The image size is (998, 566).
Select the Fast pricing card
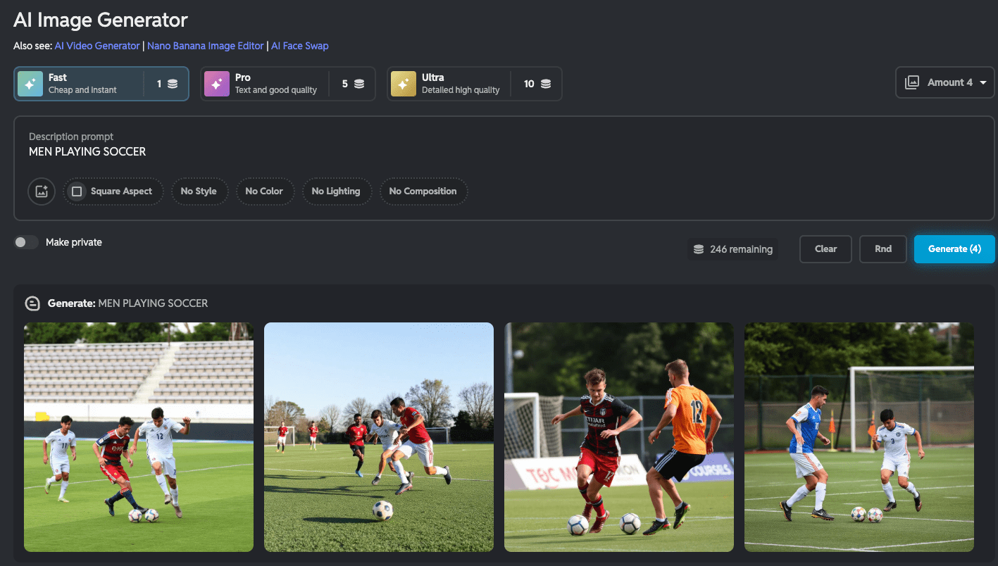pos(101,83)
